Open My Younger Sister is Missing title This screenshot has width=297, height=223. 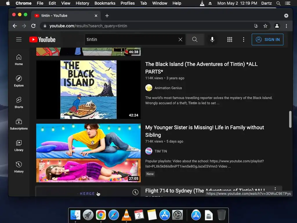204,131
